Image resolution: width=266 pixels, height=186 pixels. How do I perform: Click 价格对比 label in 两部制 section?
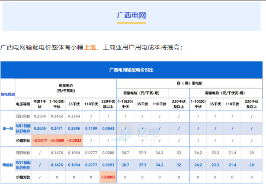23,177
